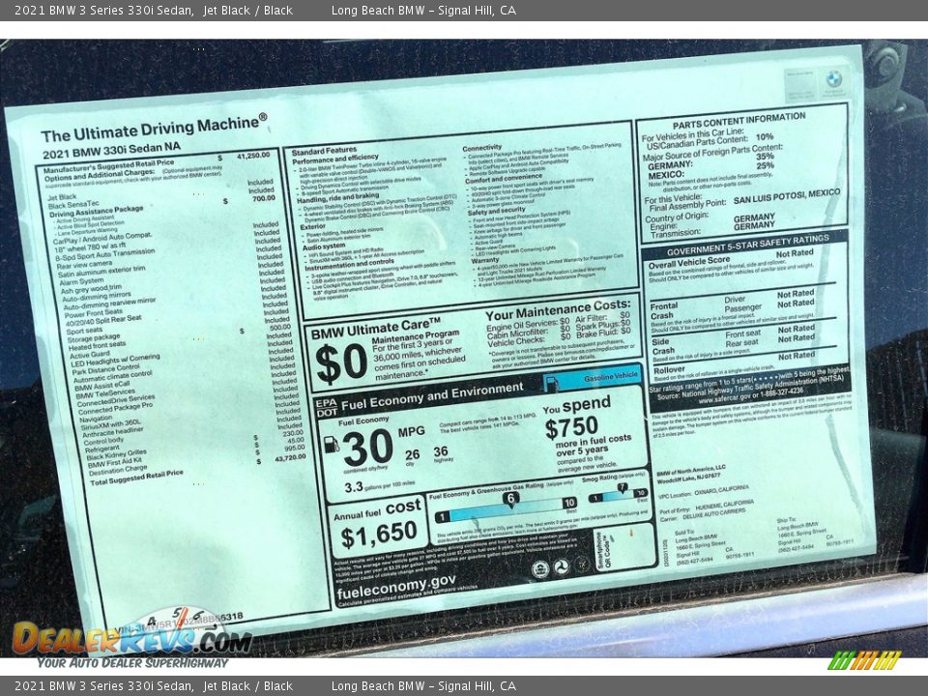The image size is (928, 696).
Task: Select the Overall Vehicle Score label
Action: click(689, 263)
